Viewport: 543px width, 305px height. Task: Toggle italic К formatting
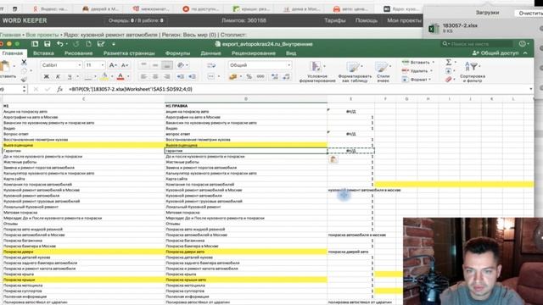tap(58, 76)
